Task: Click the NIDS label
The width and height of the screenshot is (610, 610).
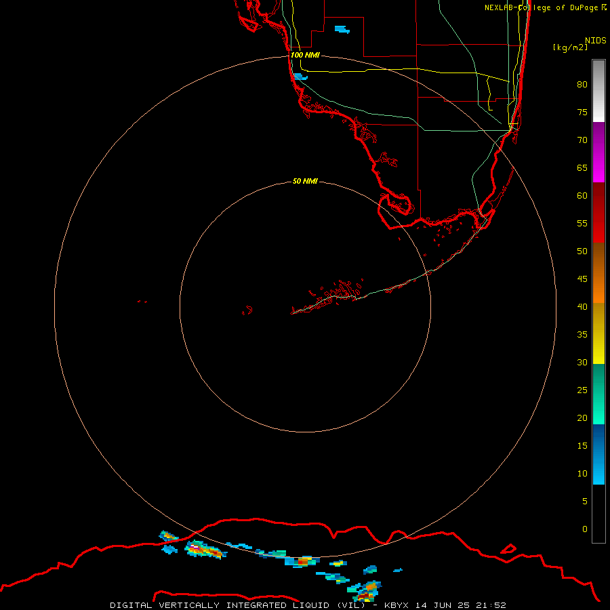Action: [x=596, y=41]
